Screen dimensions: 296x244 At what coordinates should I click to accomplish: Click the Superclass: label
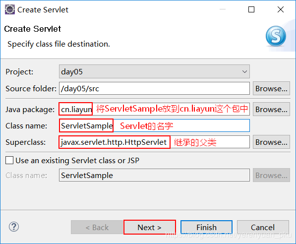[26, 142]
